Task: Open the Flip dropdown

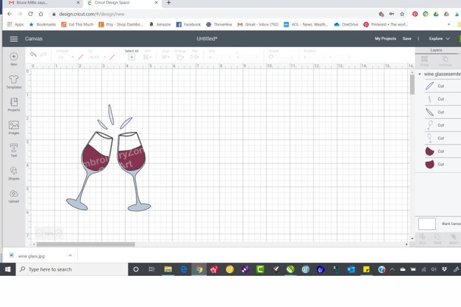Action: coord(195,57)
